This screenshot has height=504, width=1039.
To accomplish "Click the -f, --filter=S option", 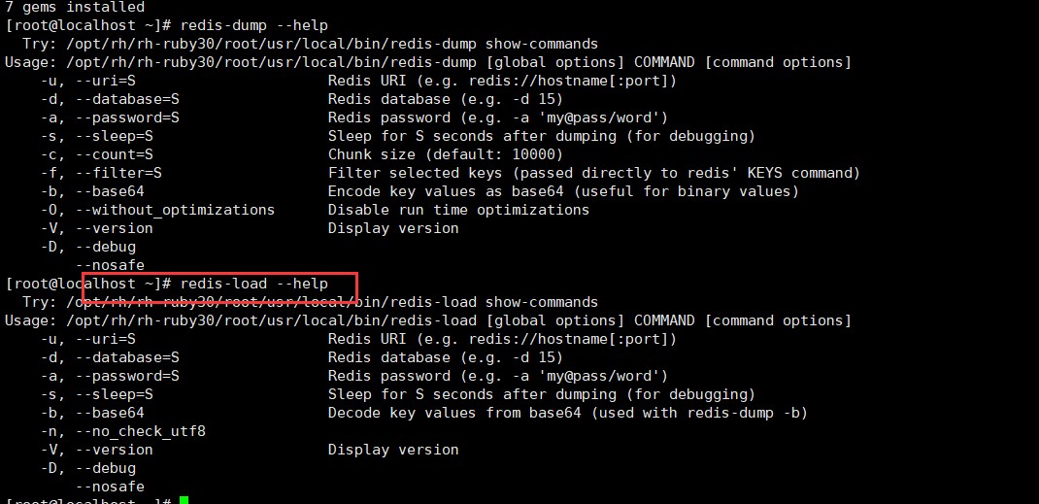I will pyautogui.click(x=101, y=173).
